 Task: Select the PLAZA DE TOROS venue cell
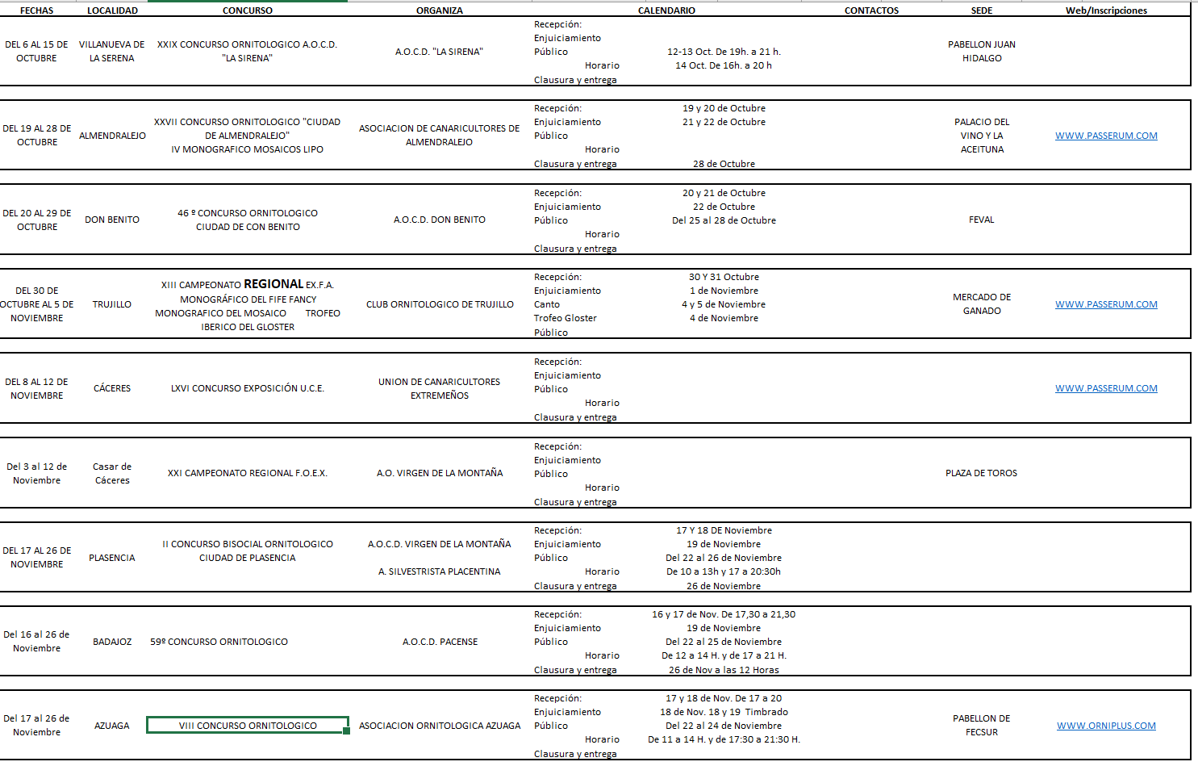(x=981, y=473)
